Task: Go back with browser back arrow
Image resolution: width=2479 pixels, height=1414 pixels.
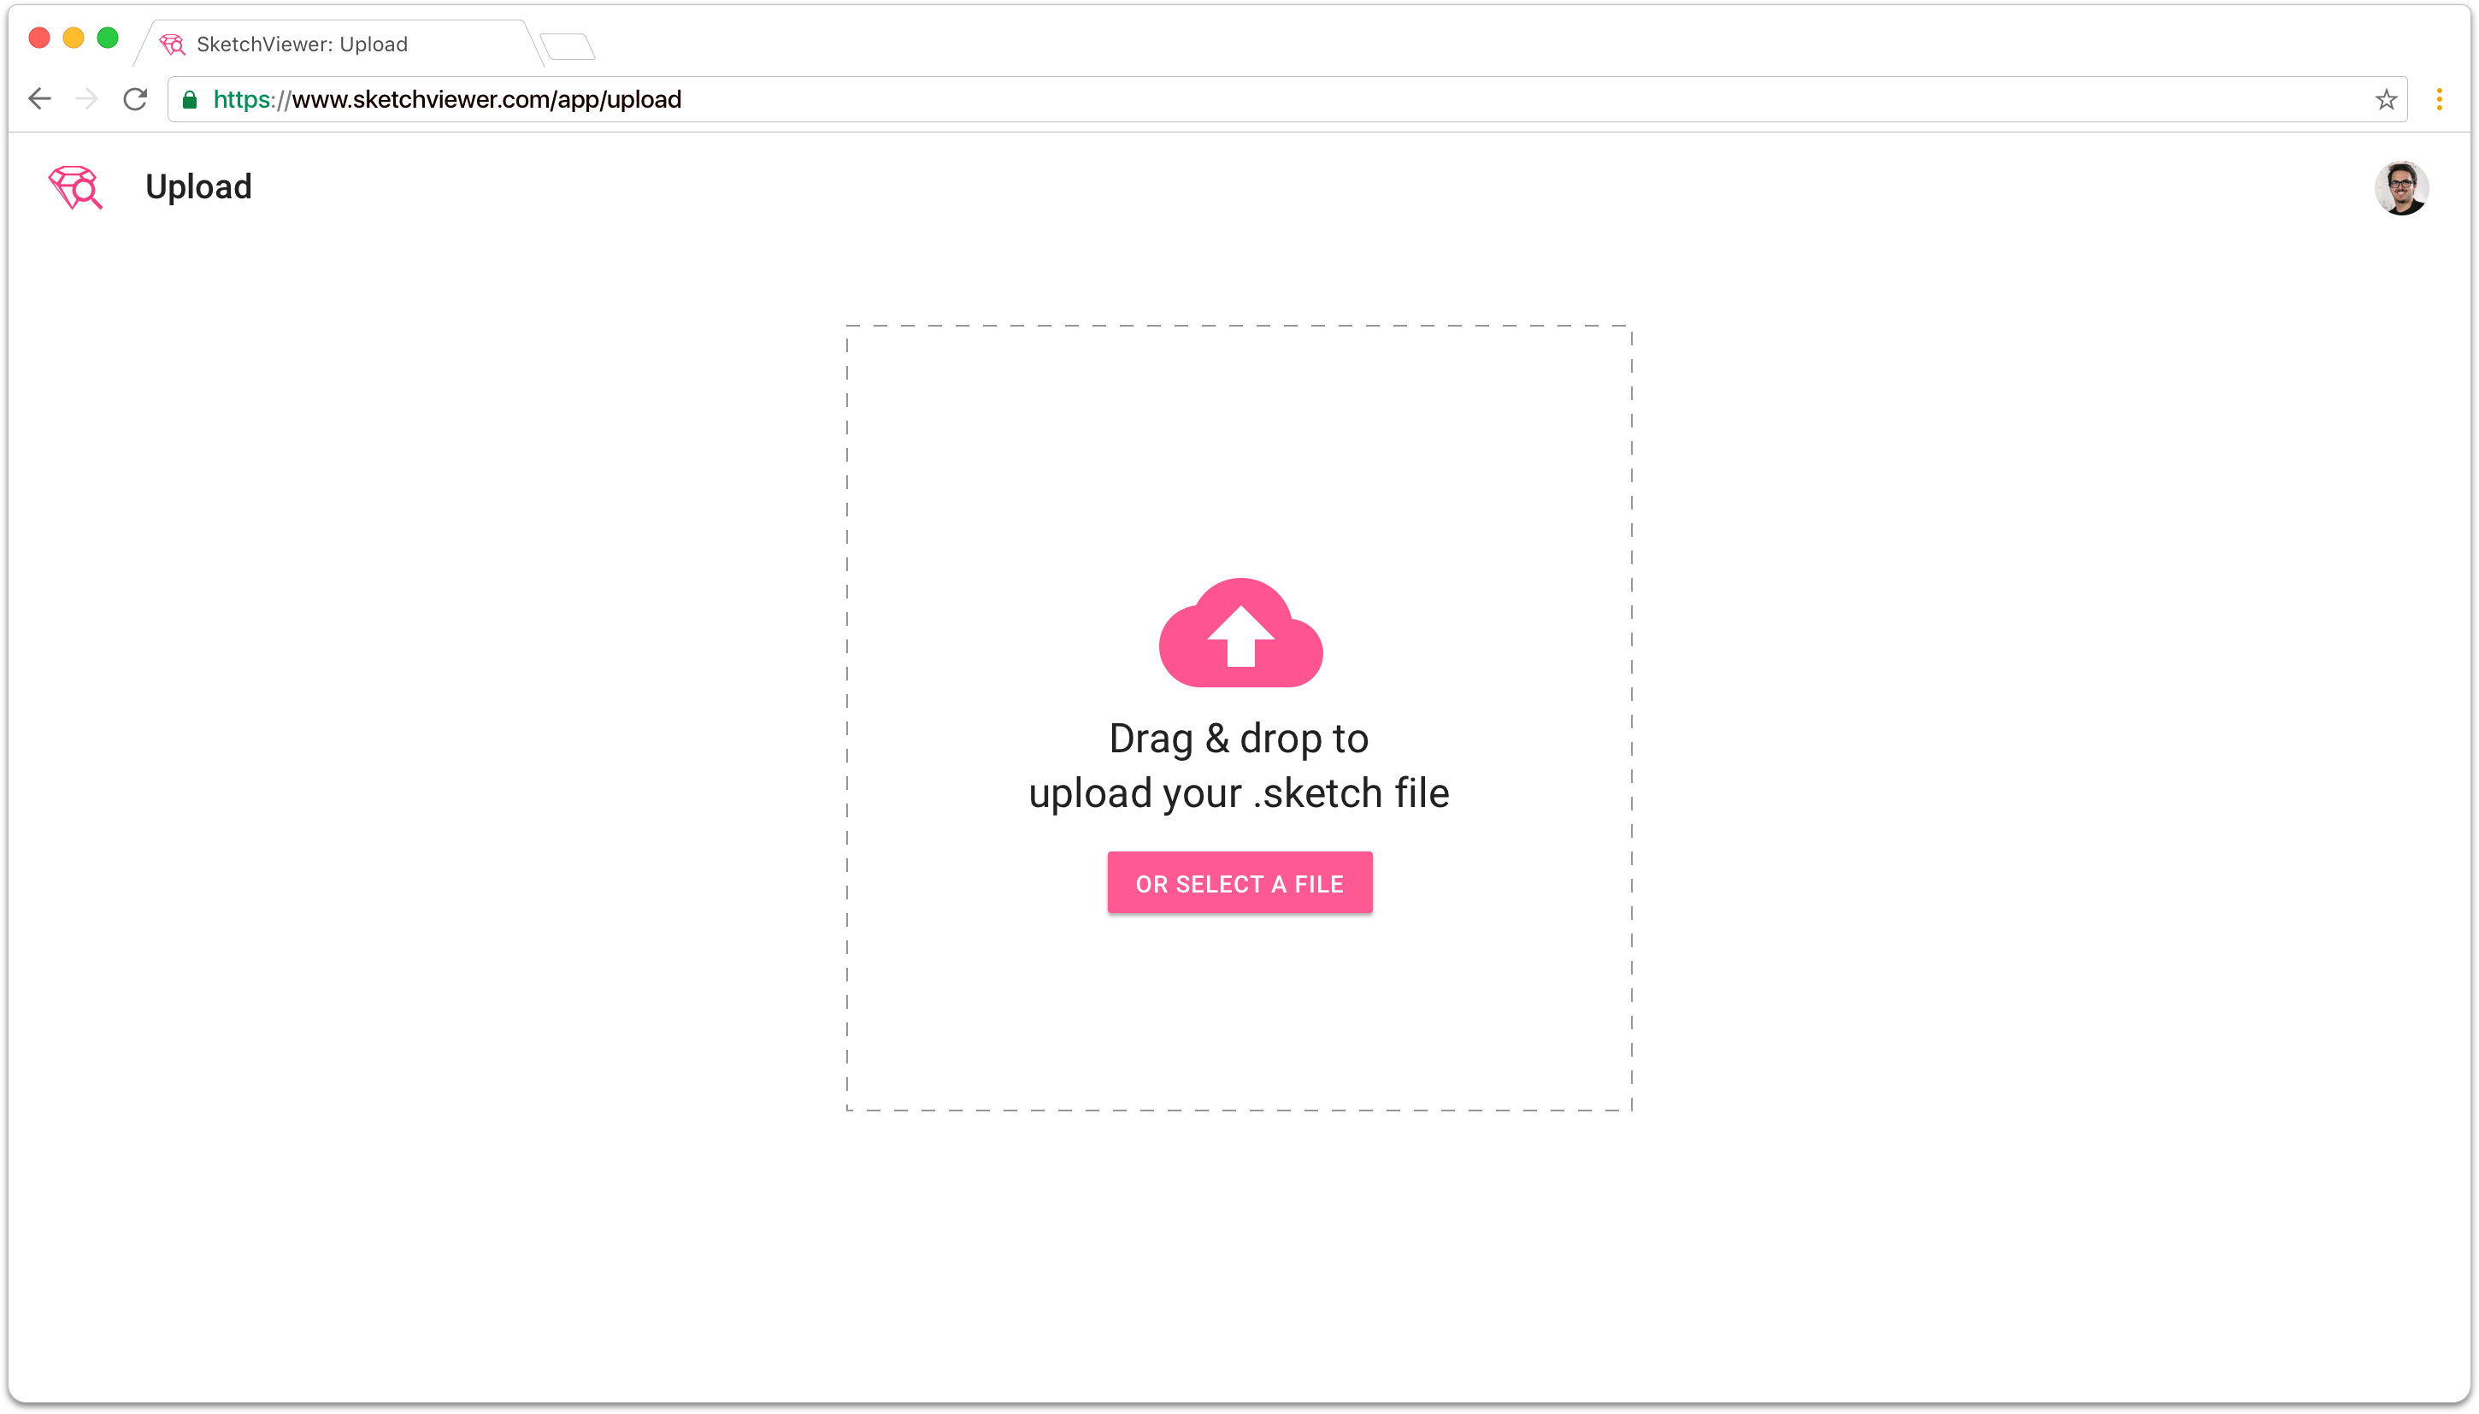Action: [x=40, y=99]
